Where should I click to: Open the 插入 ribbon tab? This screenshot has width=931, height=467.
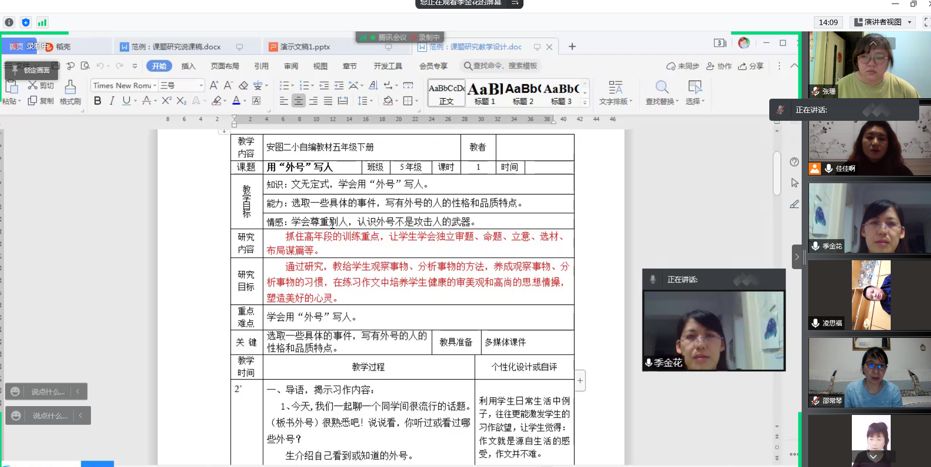pyautogui.click(x=188, y=66)
